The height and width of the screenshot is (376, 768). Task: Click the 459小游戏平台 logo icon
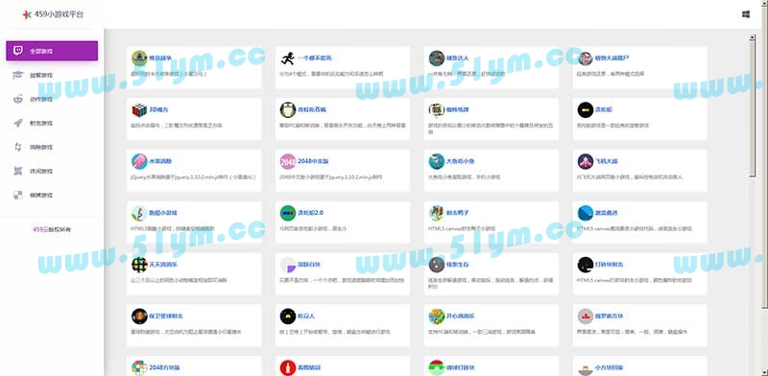27,14
